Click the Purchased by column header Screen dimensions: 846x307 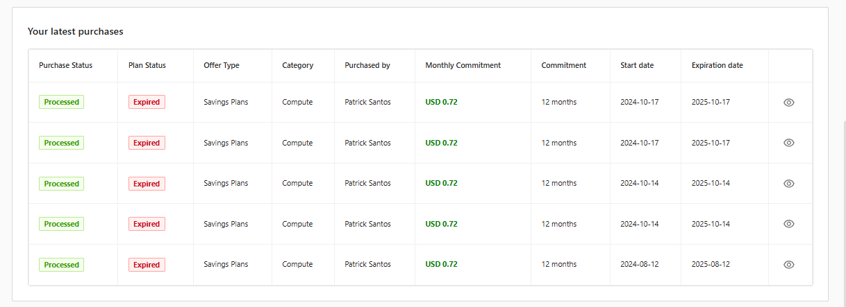[x=367, y=65]
